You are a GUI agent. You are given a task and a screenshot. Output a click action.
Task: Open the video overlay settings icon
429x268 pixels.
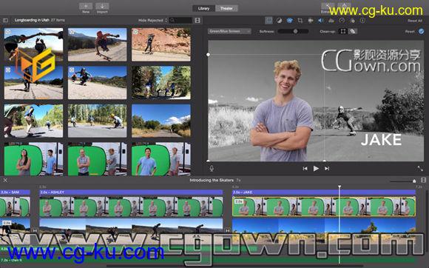(x=269, y=21)
